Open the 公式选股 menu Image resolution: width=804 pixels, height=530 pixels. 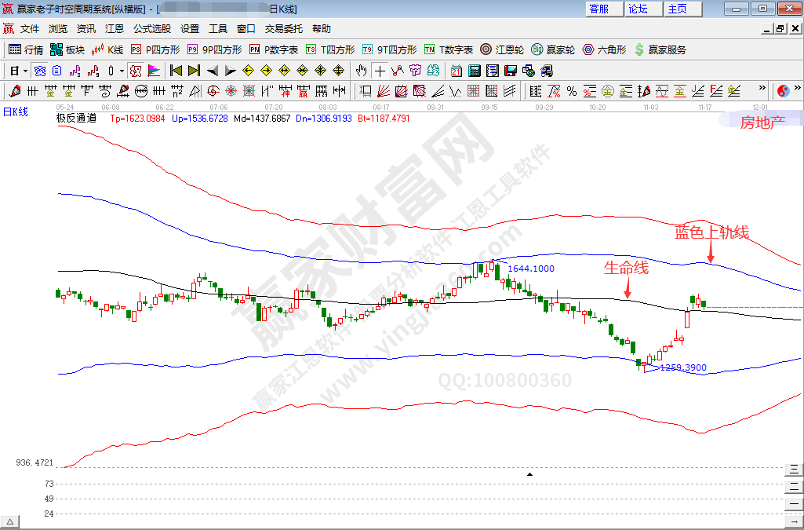[151, 29]
